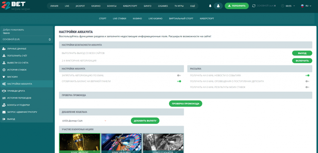Click the green Пополнить button
The image size is (318, 153).
click(237, 6)
